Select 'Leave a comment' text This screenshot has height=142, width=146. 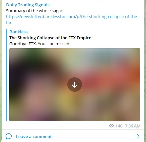click(x=34, y=137)
